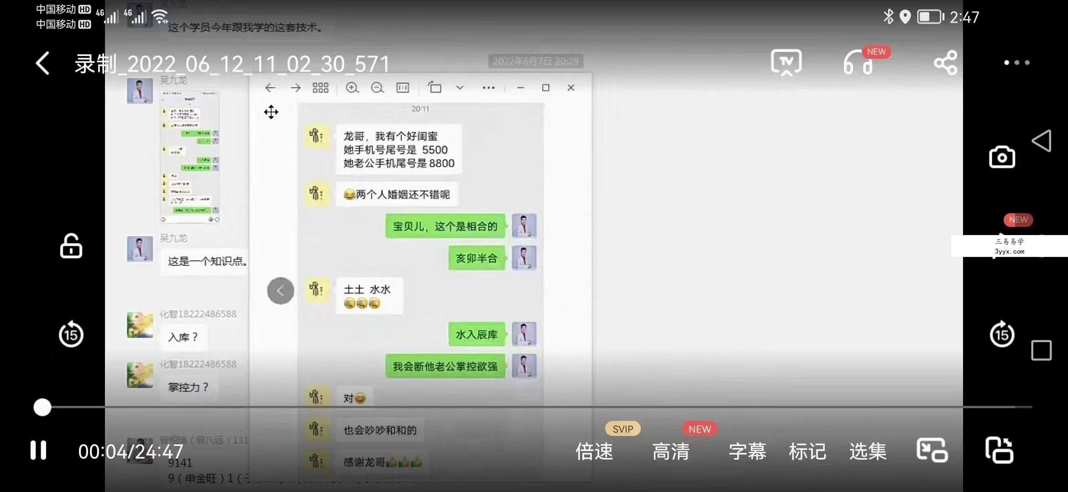The image size is (1068, 492).
Task: Click the progress bar playhead
Action: [x=42, y=407]
